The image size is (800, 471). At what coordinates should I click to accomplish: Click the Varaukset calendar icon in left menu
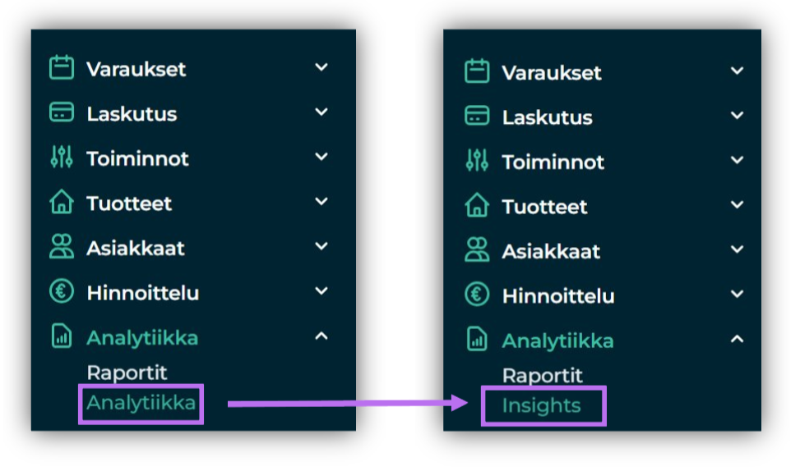(x=62, y=68)
